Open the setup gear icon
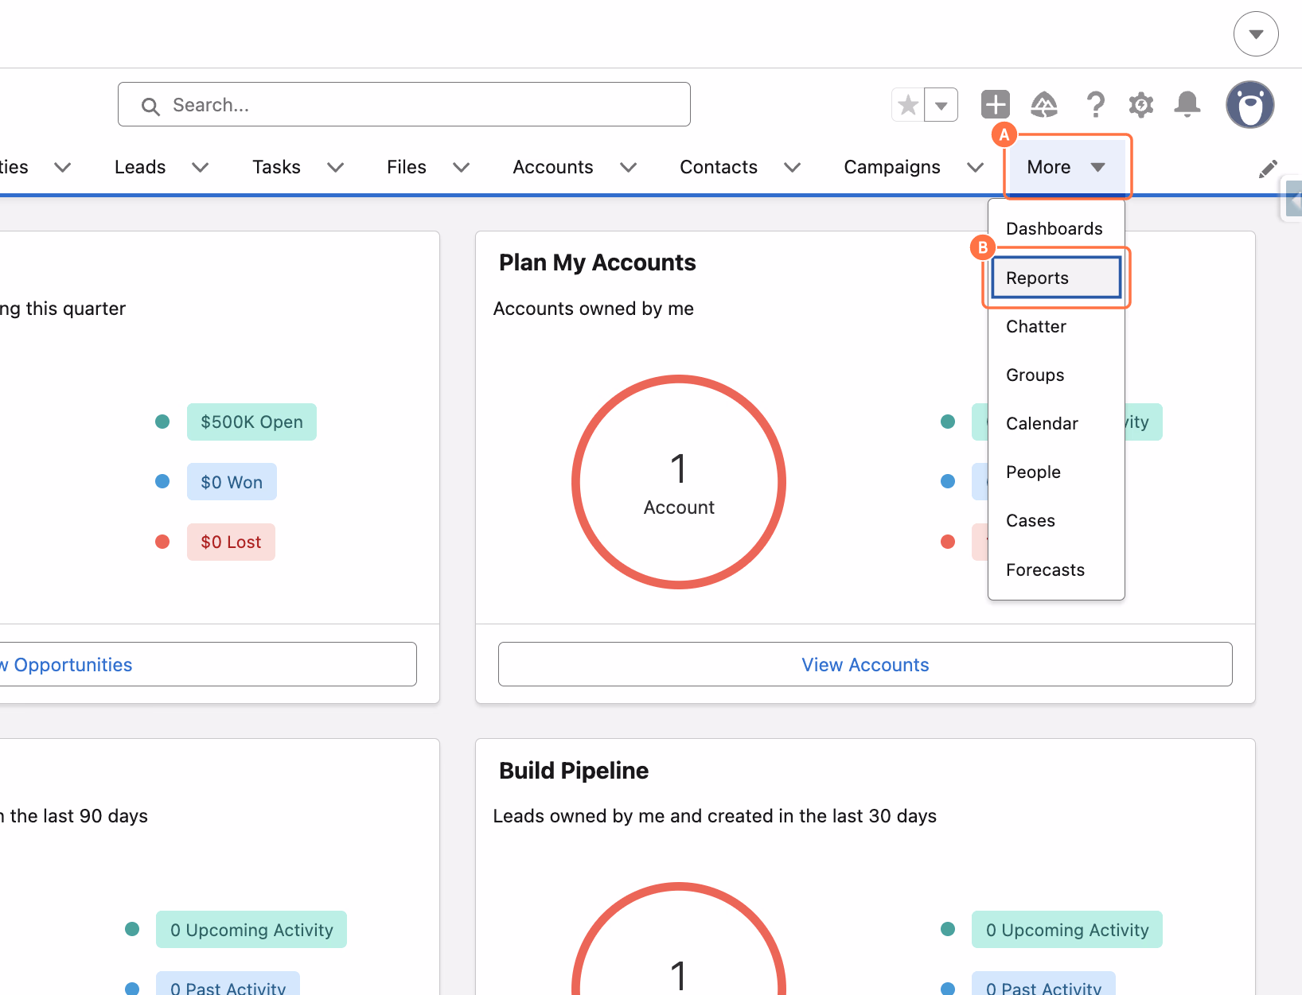The image size is (1302, 995). tap(1141, 104)
